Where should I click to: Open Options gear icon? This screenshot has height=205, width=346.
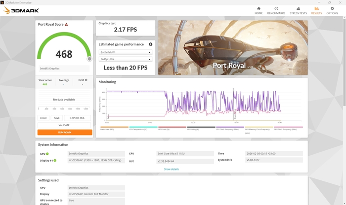click(x=332, y=9)
